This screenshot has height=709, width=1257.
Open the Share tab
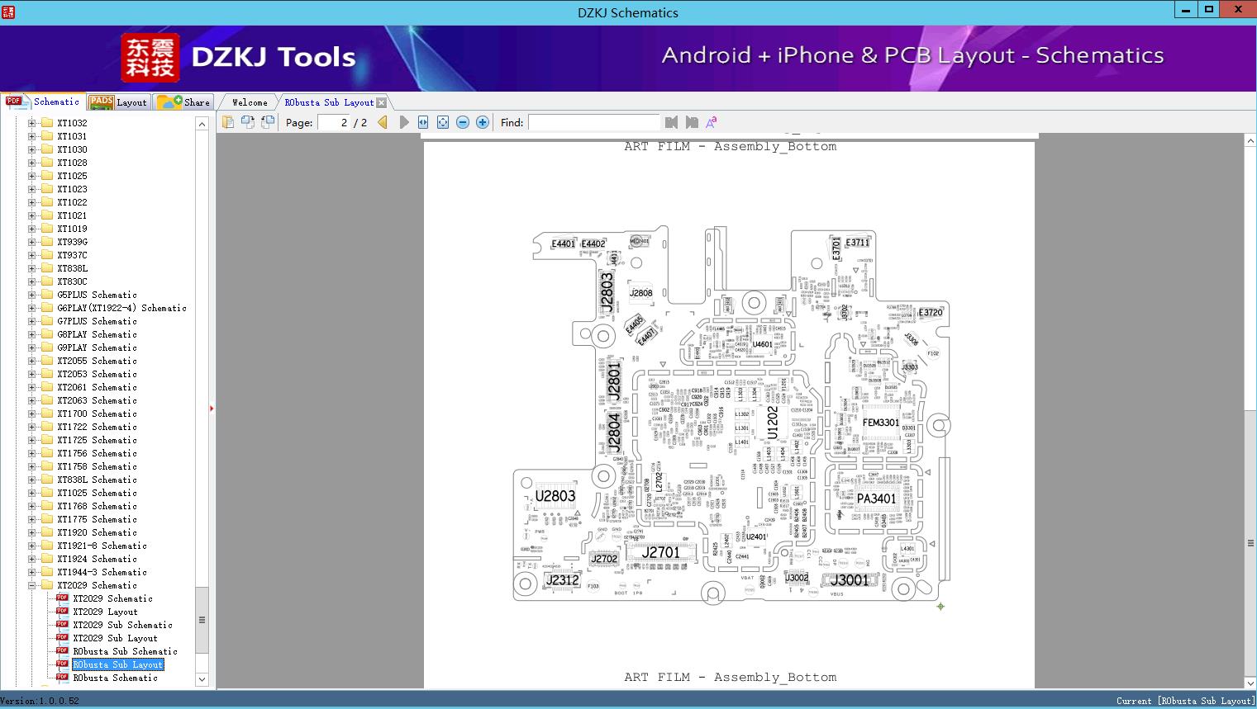(184, 102)
